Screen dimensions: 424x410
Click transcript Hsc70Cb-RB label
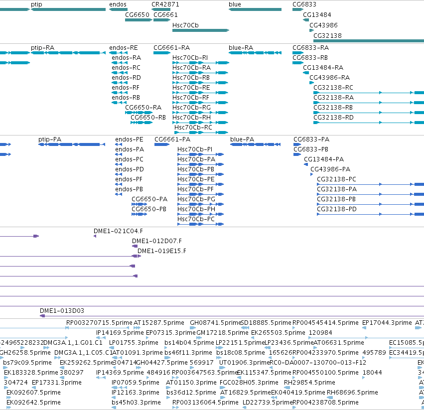click(x=191, y=78)
